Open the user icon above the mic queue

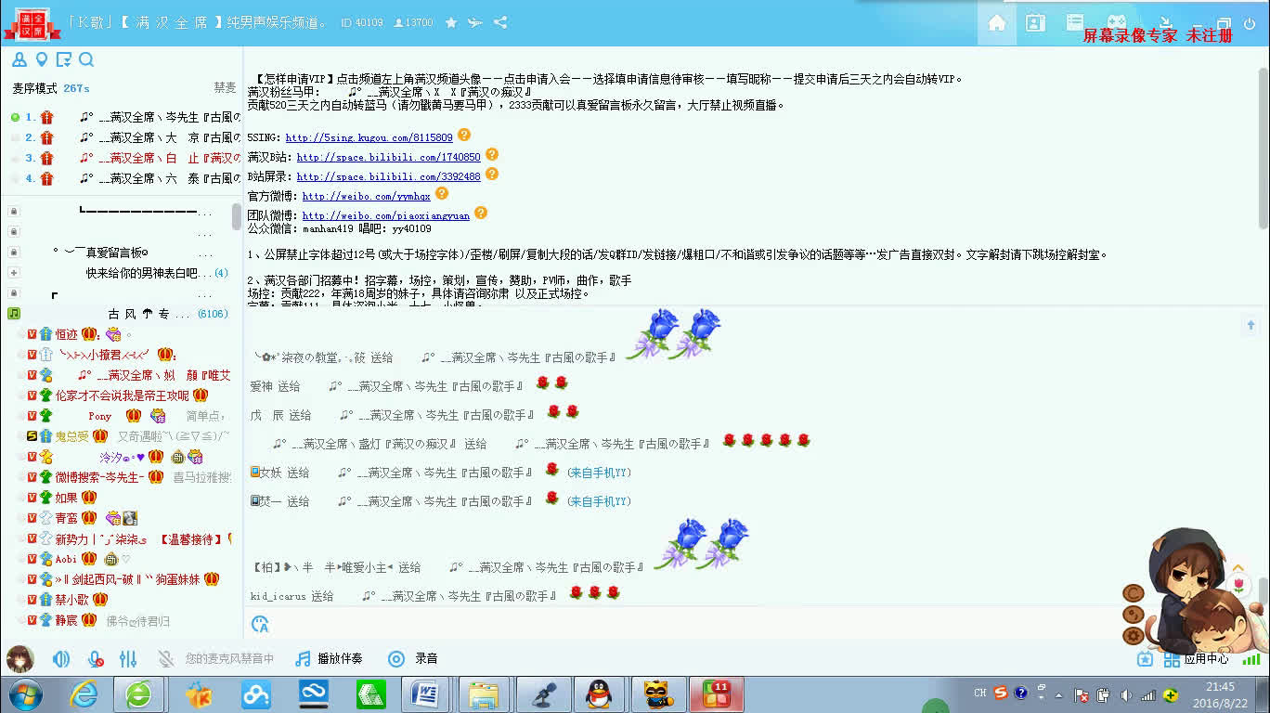tap(19, 60)
